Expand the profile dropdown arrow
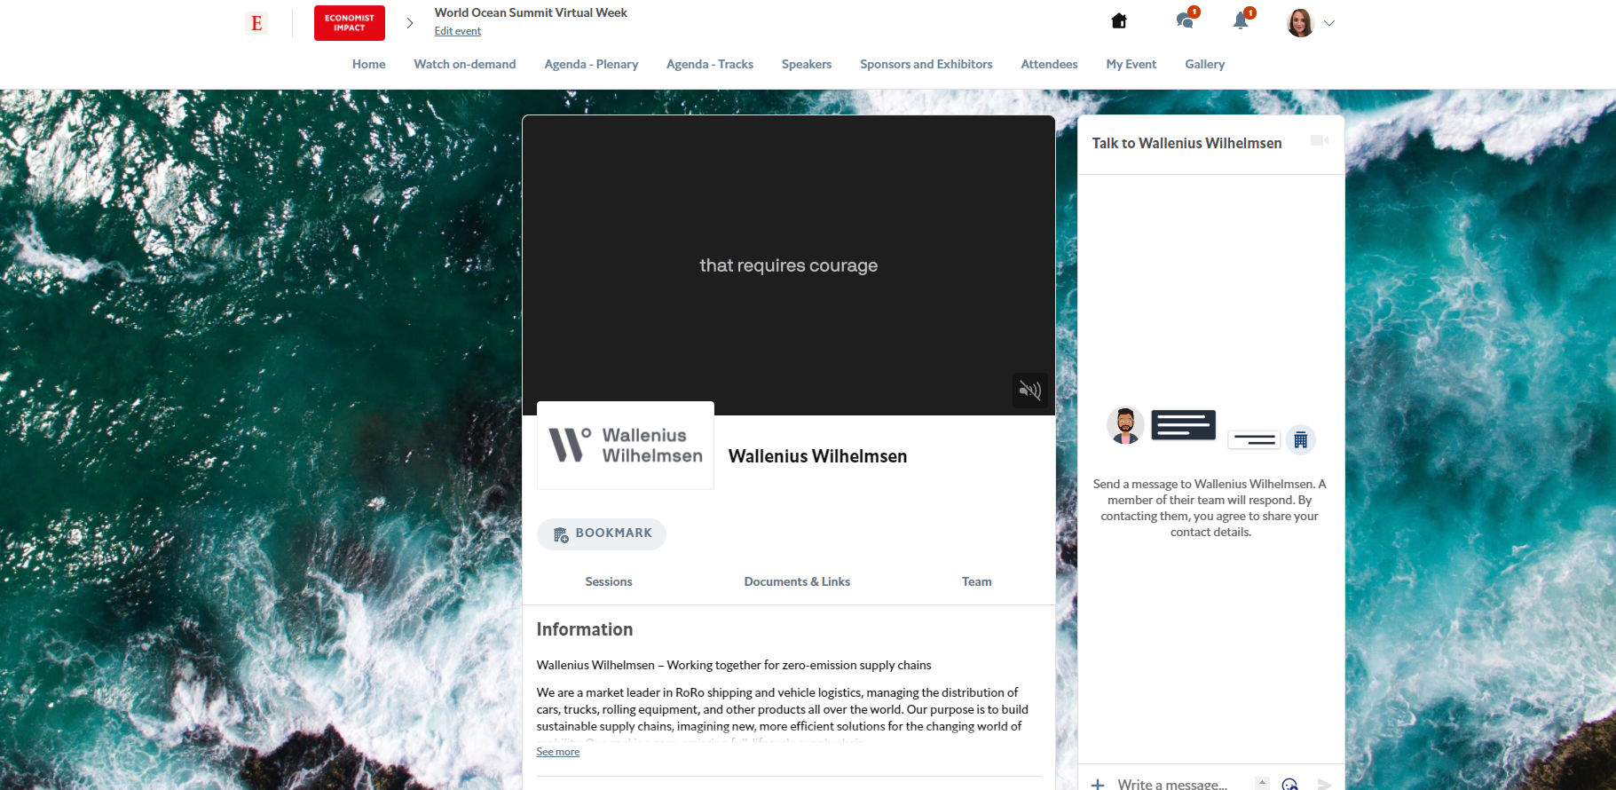The height and width of the screenshot is (790, 1616). 1329,23
